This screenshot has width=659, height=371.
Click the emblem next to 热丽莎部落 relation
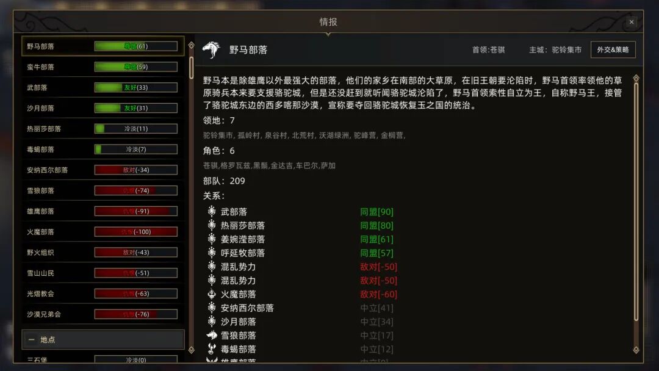(212, 225)
